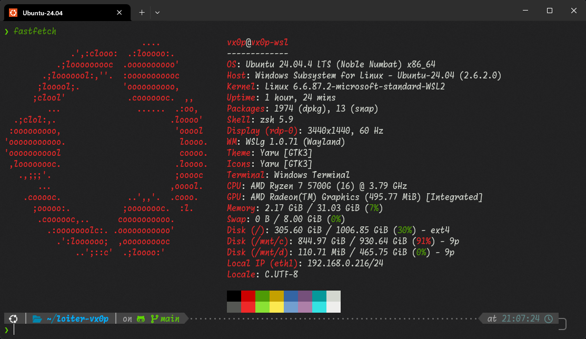Click the display value '3440x1440, 60 Hz'
Screen dimensions: 586x339
click(345, 131)
